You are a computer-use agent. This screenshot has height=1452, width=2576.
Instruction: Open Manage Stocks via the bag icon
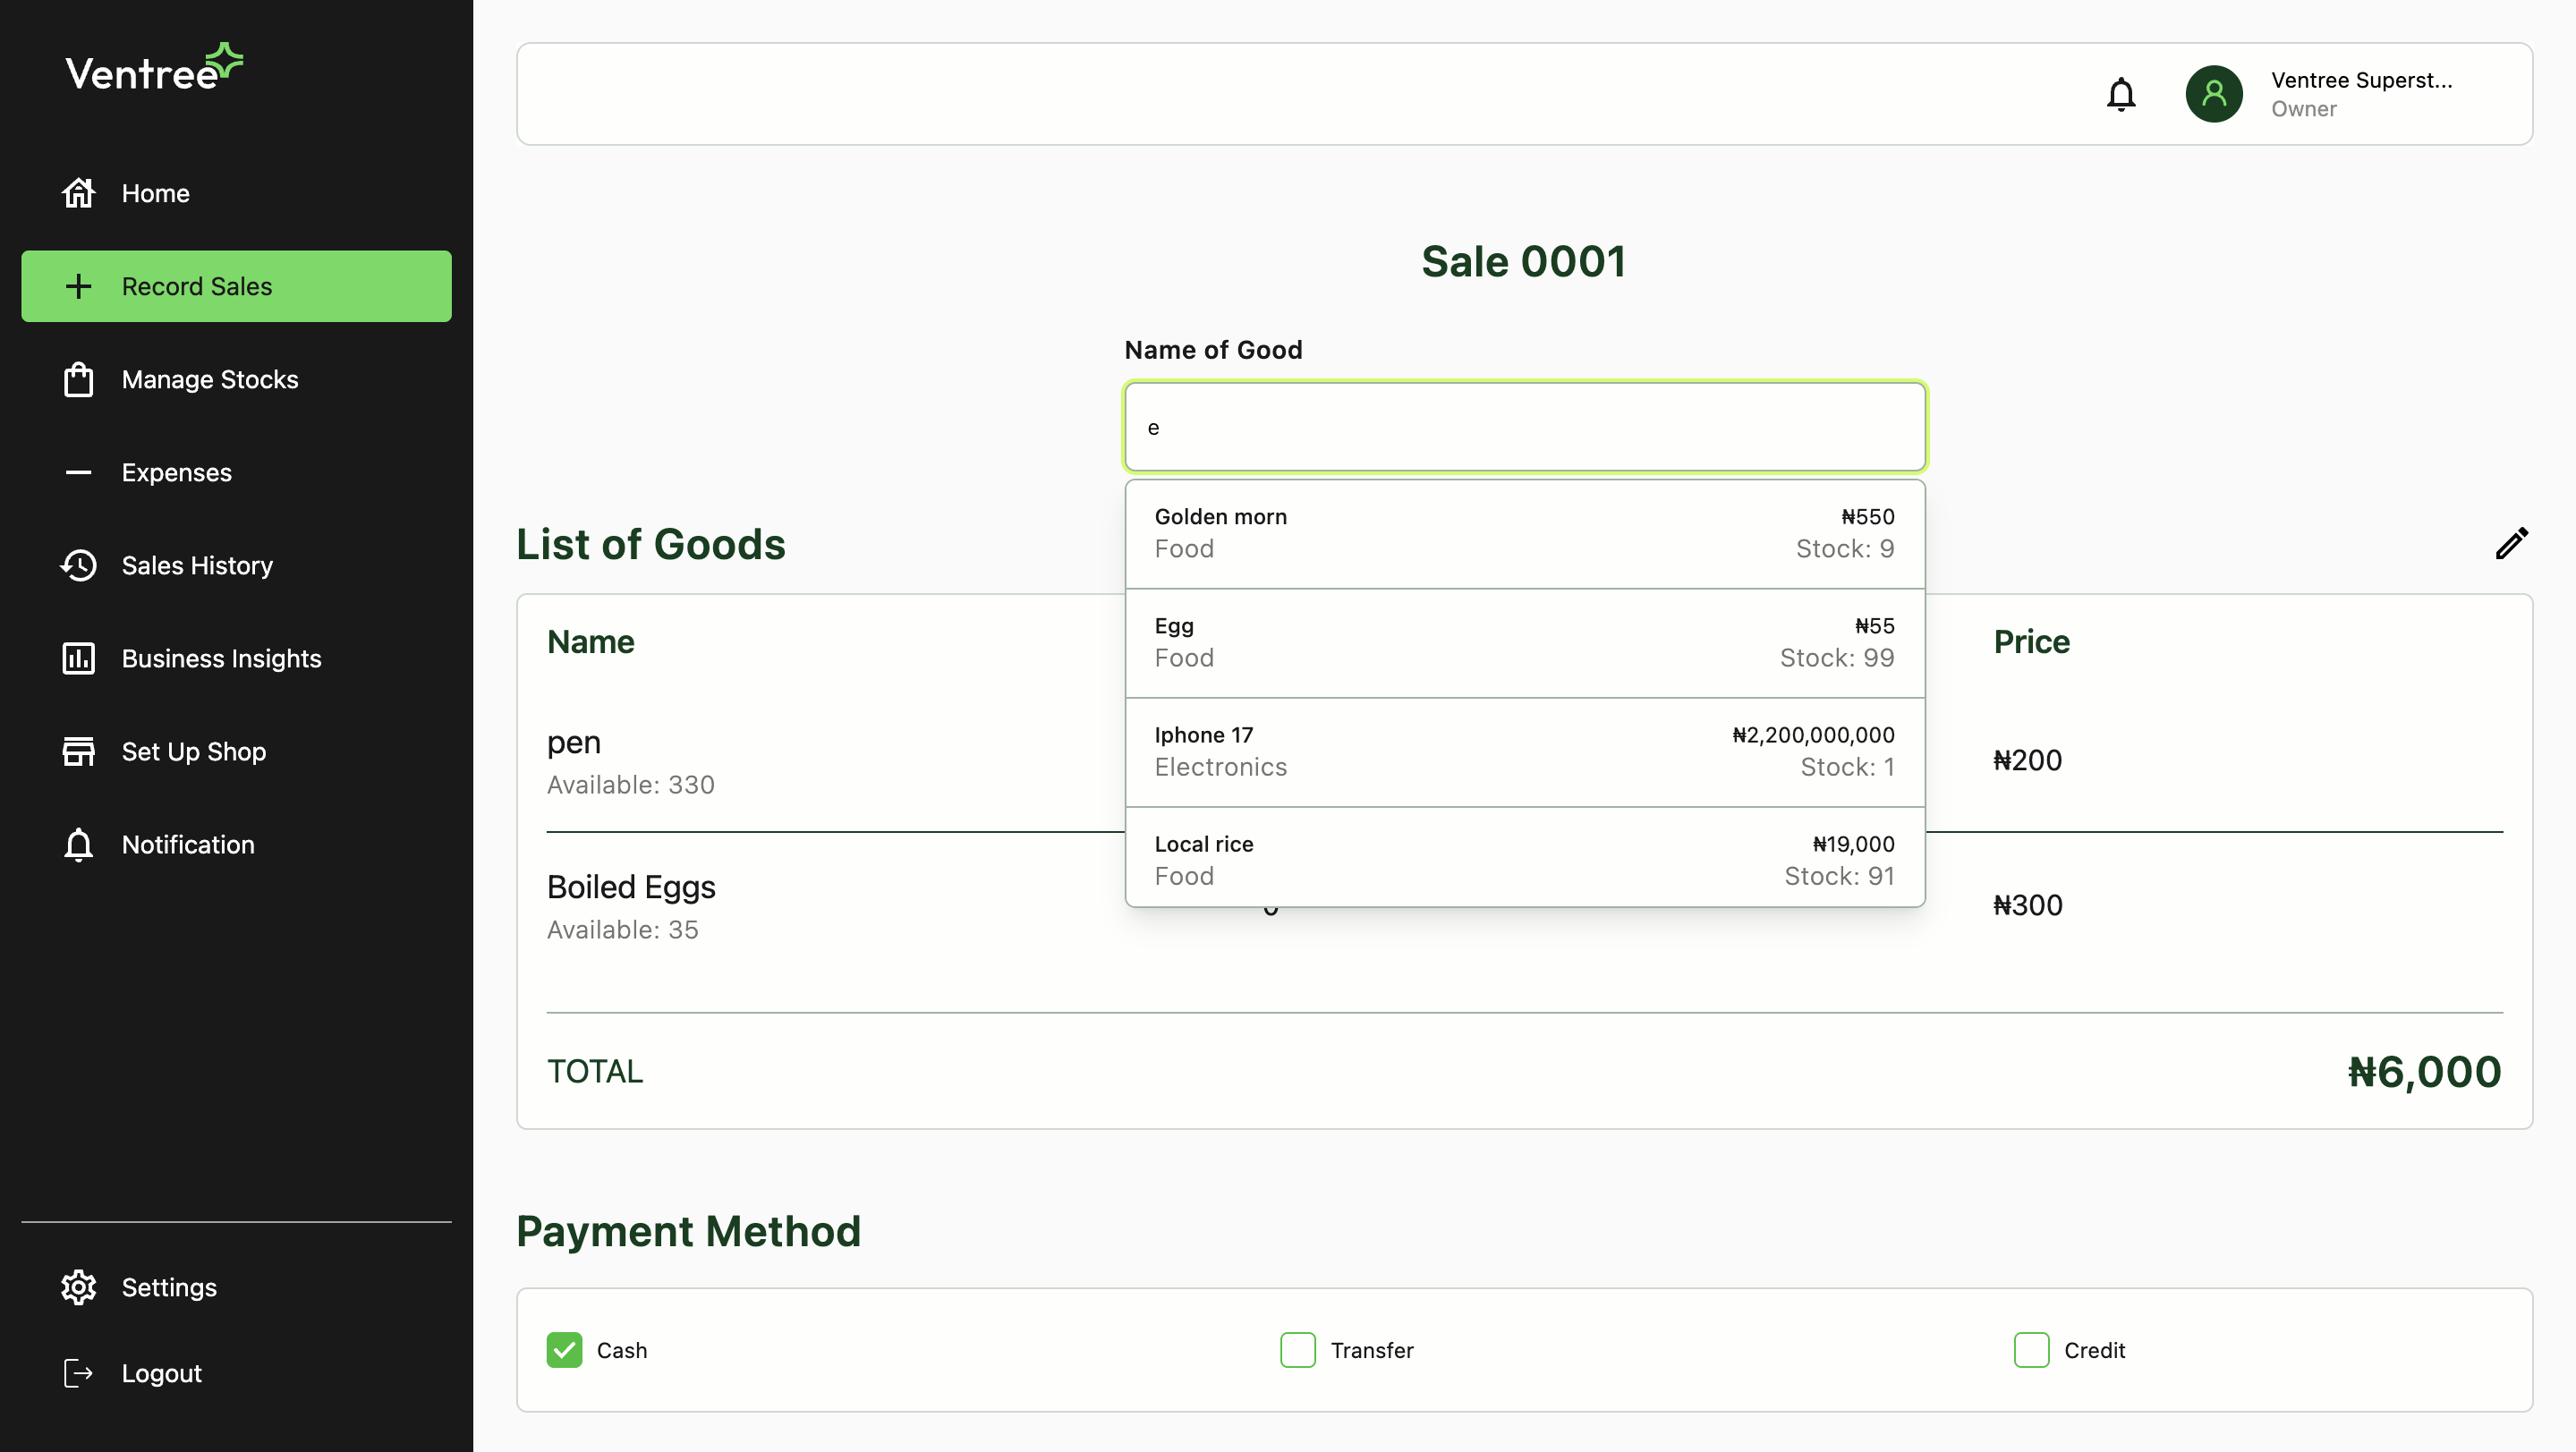79,379
